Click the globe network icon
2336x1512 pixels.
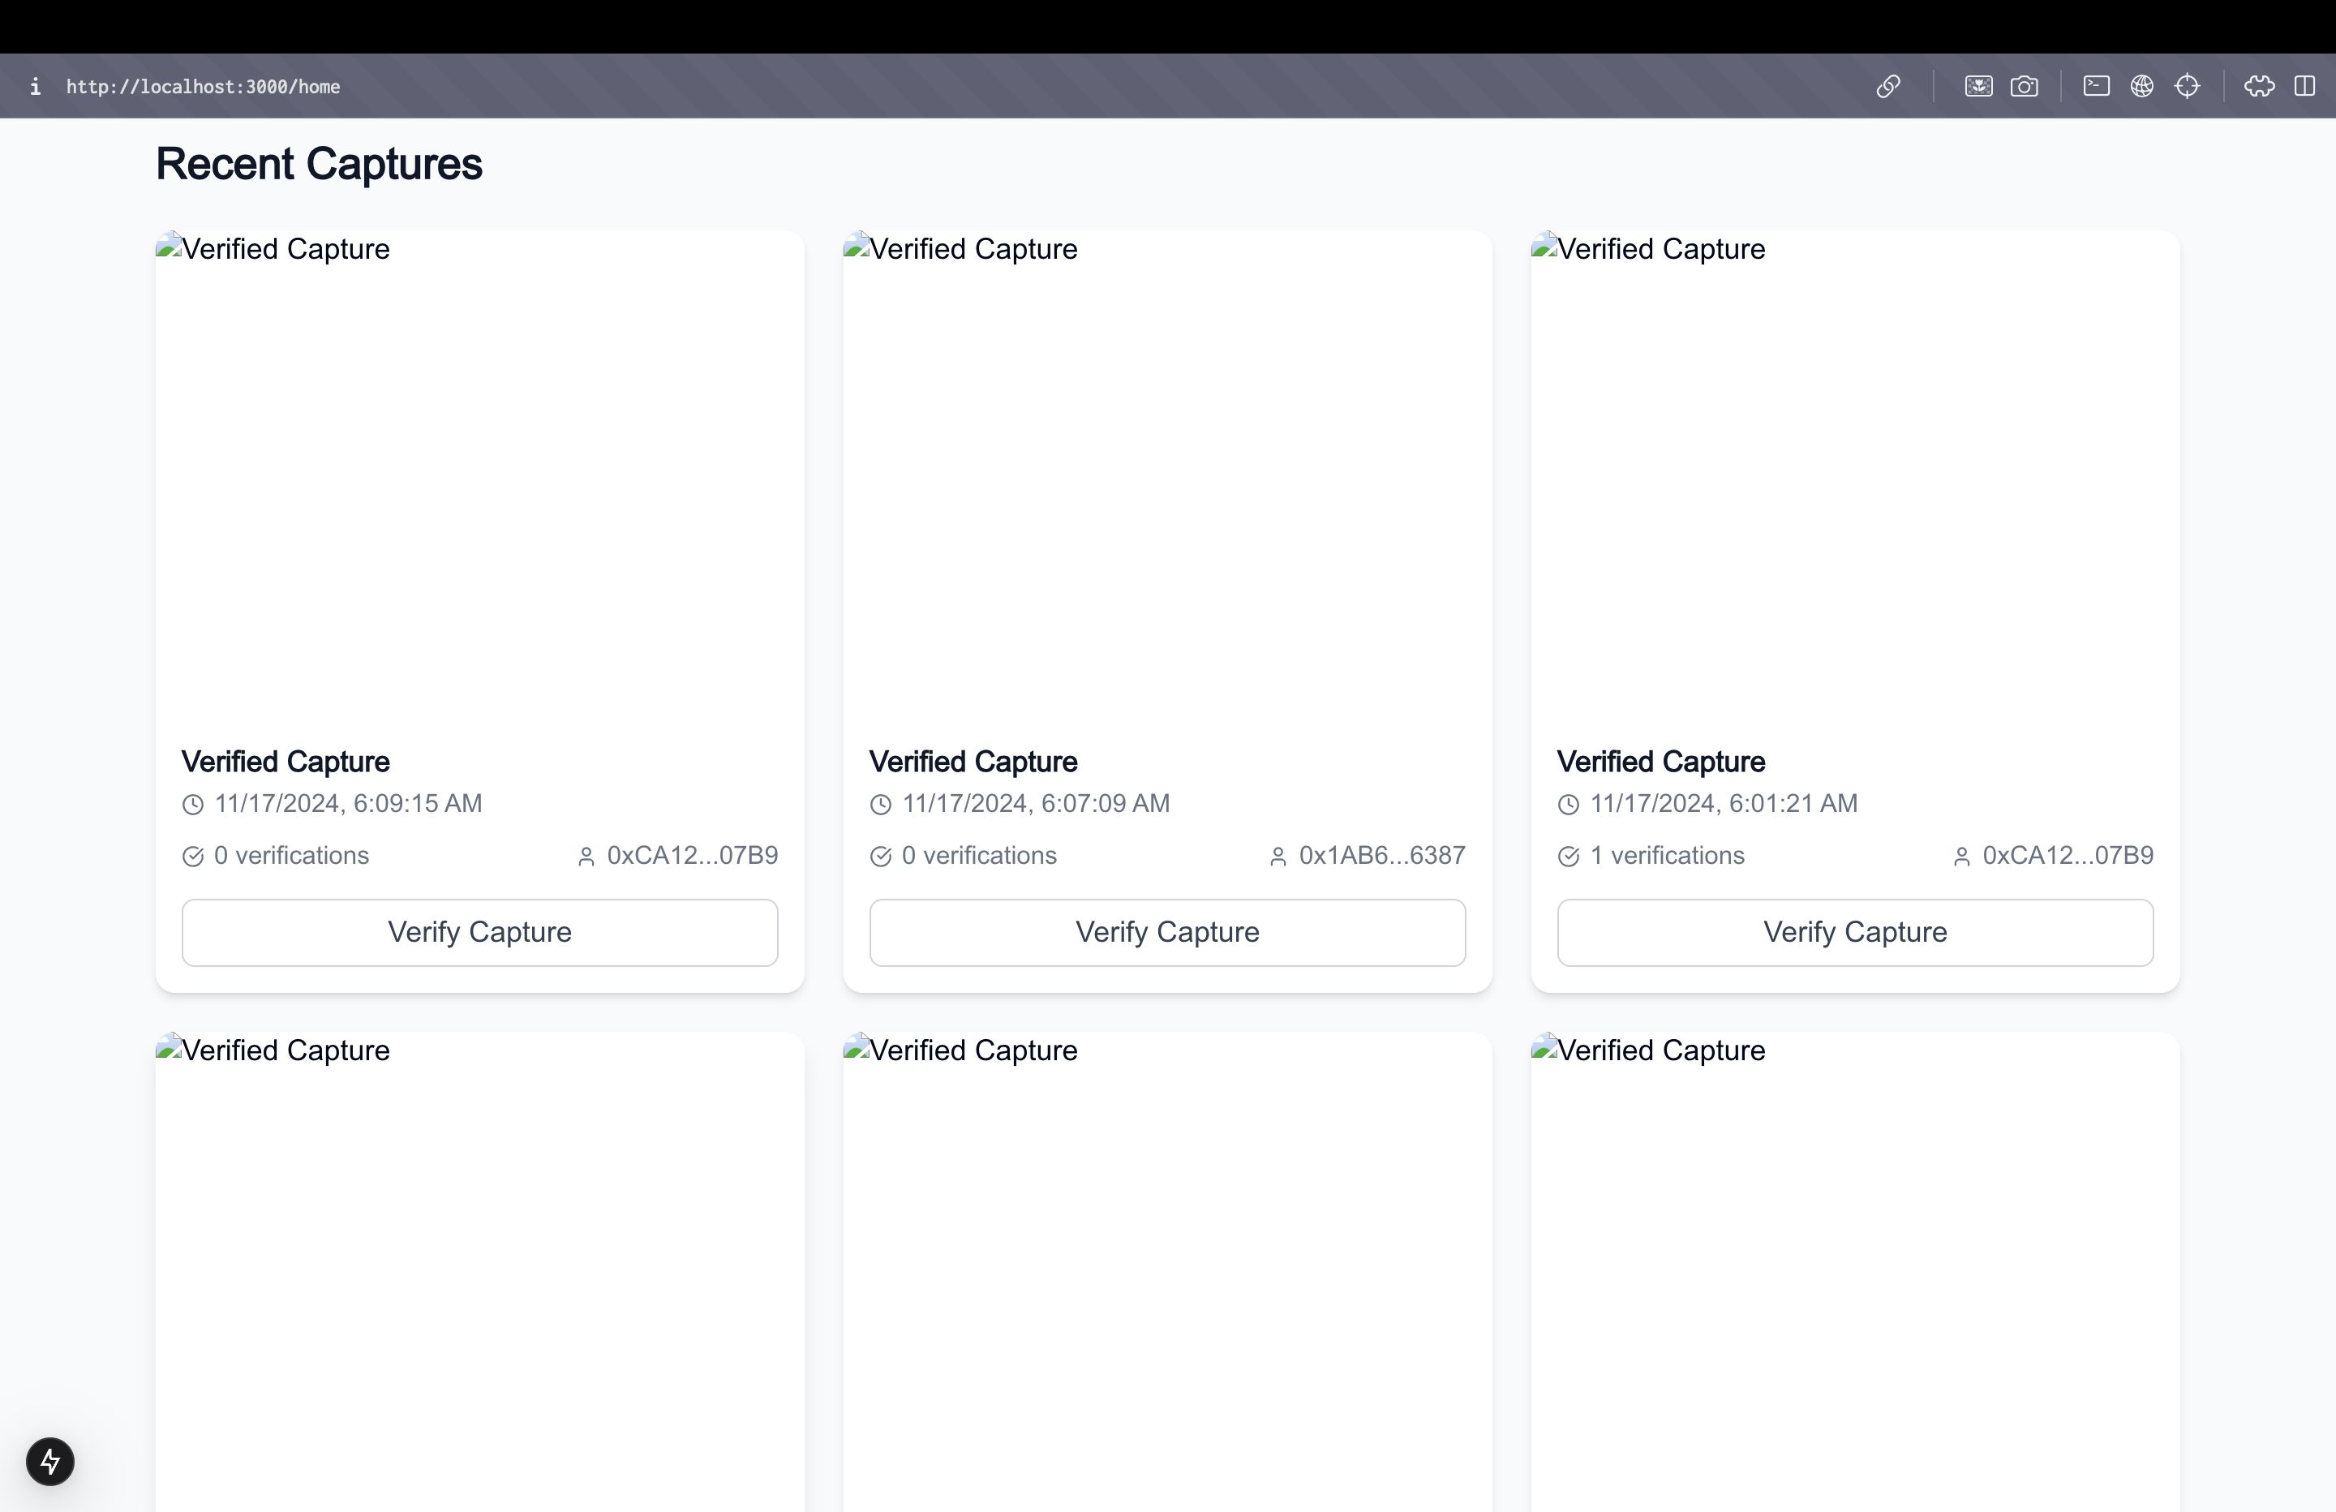(x=2141, y=87)
